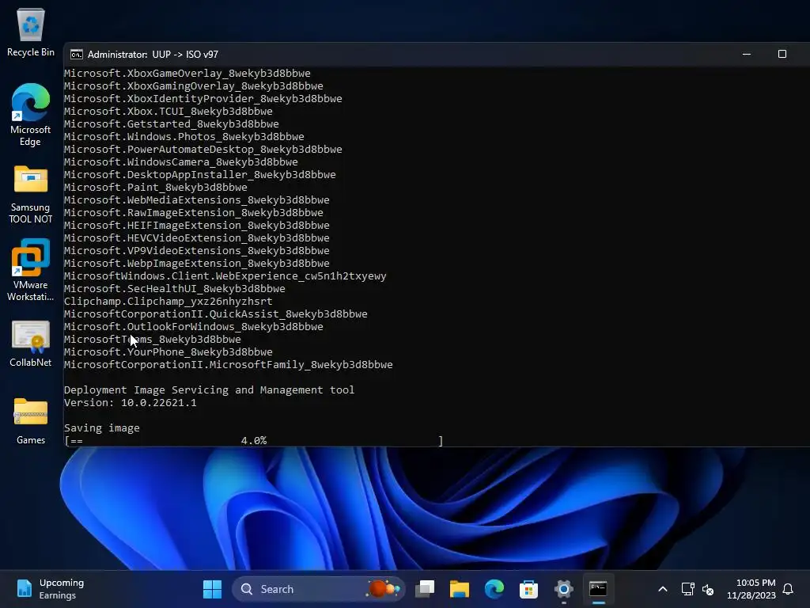Viewport: 810px width, 608px height.
Task: Launch Microsoft Edge from the taskbar
Action: (494, 589)
